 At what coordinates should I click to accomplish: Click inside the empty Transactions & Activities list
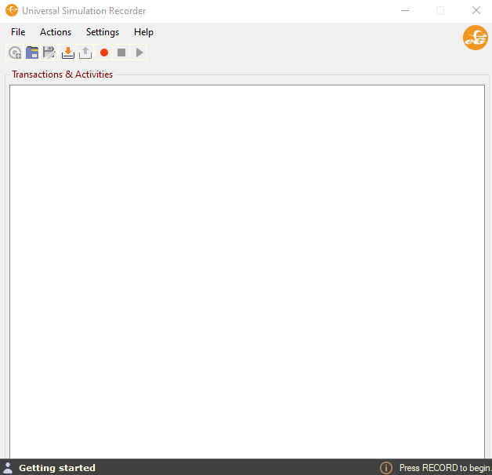click(x=247, y=267)
